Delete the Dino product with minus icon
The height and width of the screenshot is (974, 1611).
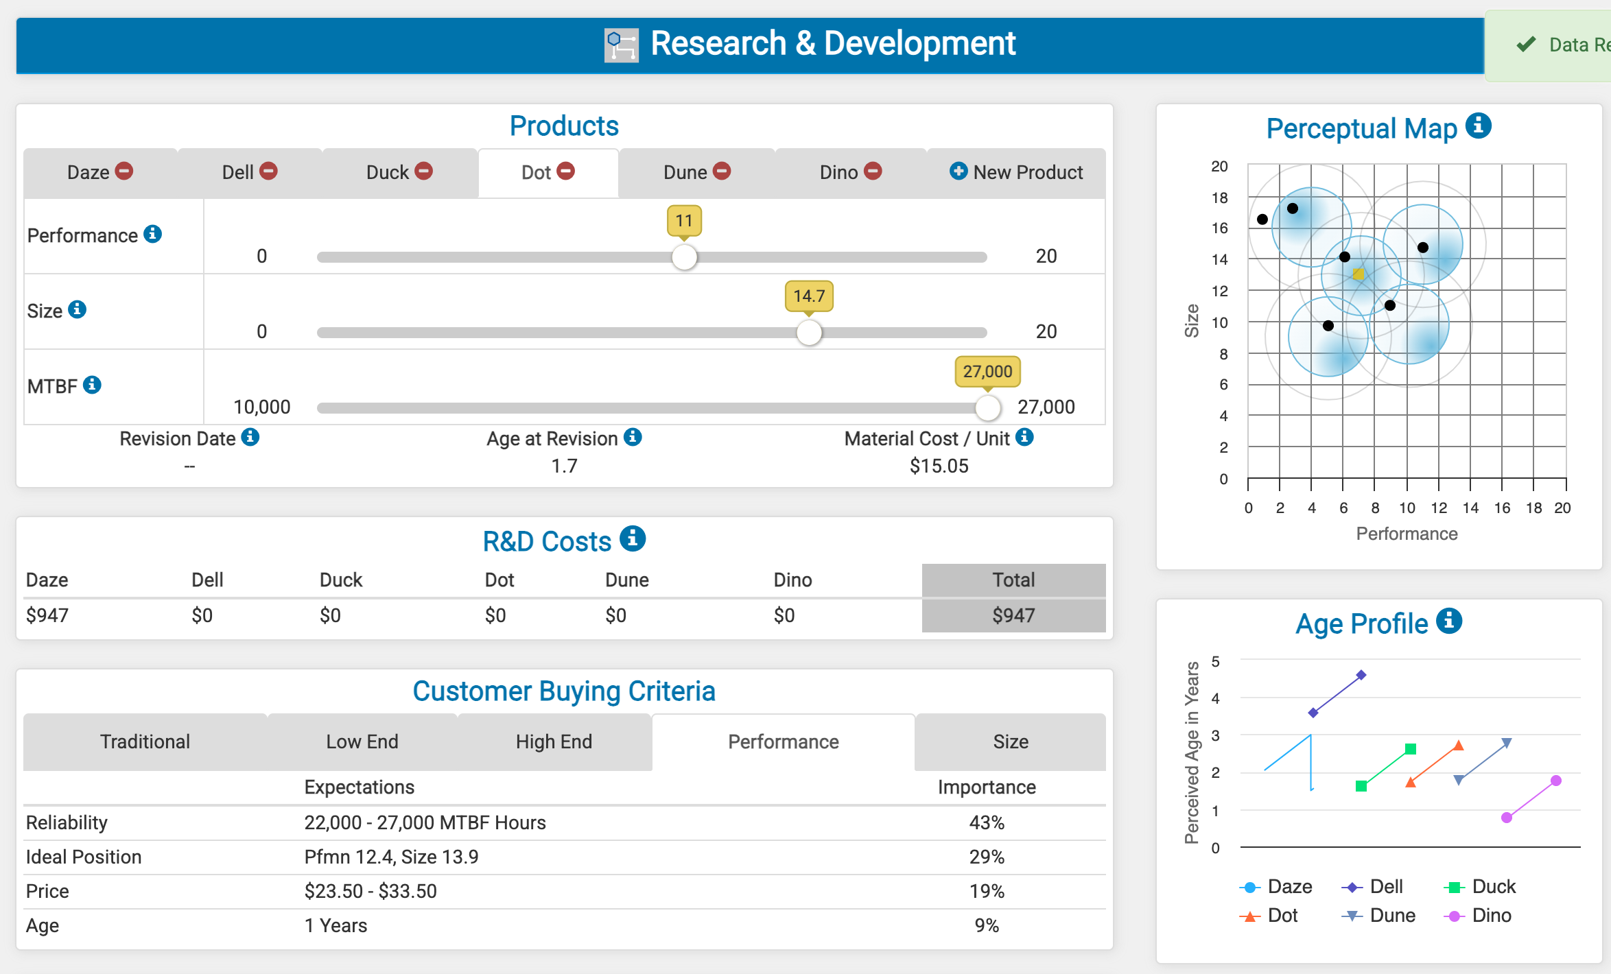tap(873, 171)
